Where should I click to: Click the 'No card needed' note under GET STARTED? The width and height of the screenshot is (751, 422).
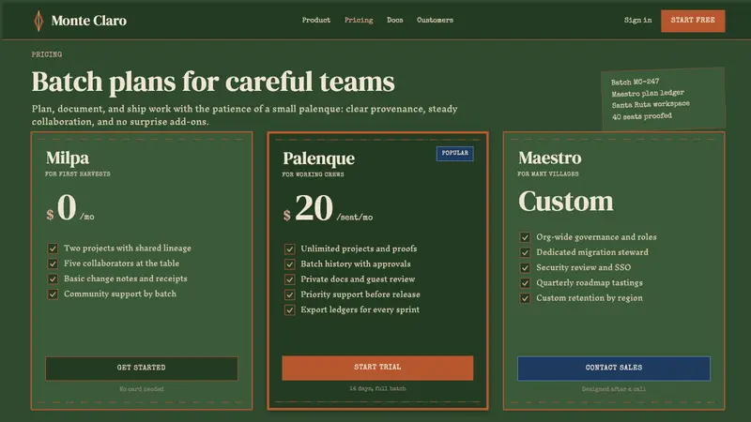pyautogui.click(x=142, y=389)
